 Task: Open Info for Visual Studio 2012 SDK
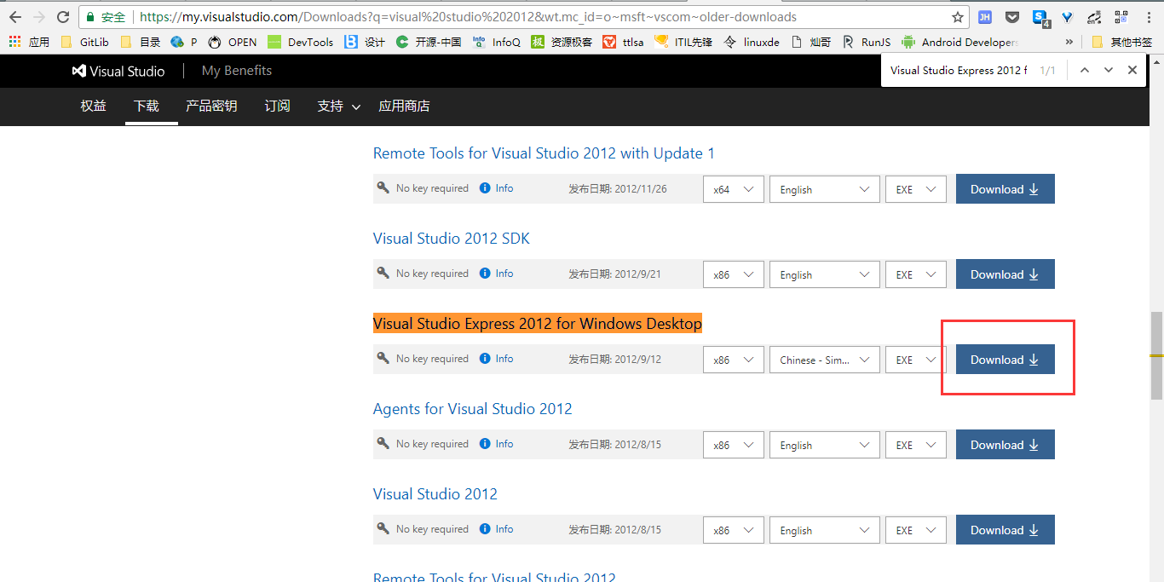click(x=497, y=274)
